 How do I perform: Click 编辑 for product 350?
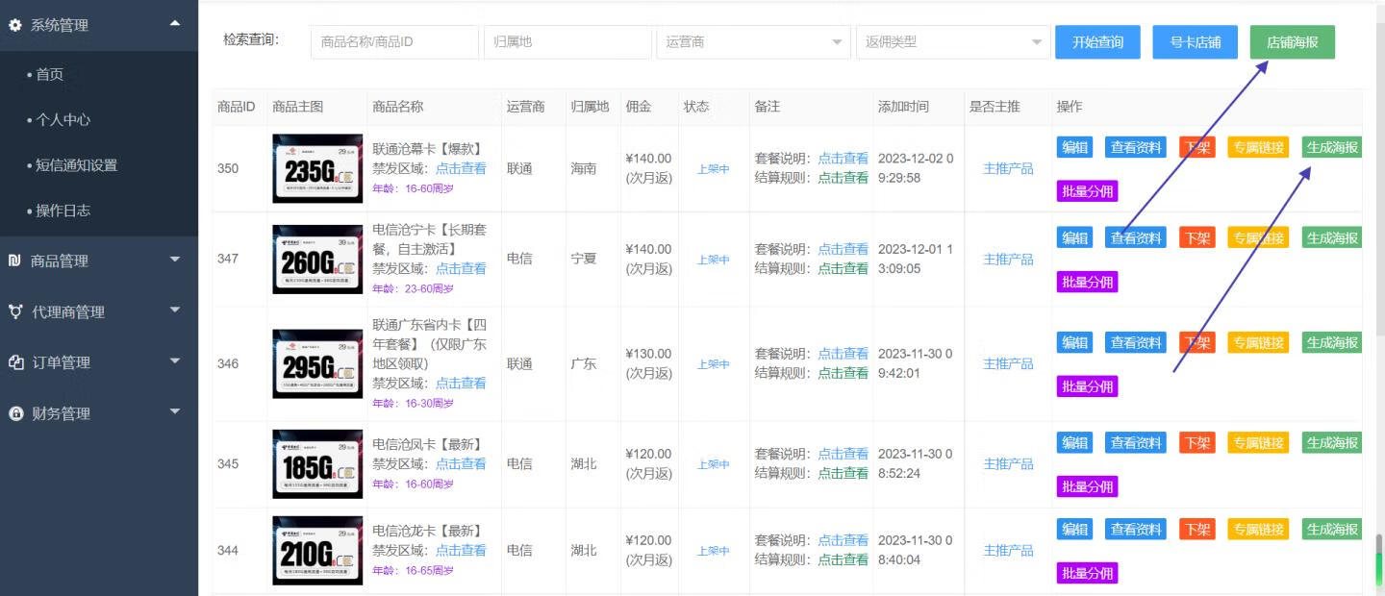point(1074,147)
